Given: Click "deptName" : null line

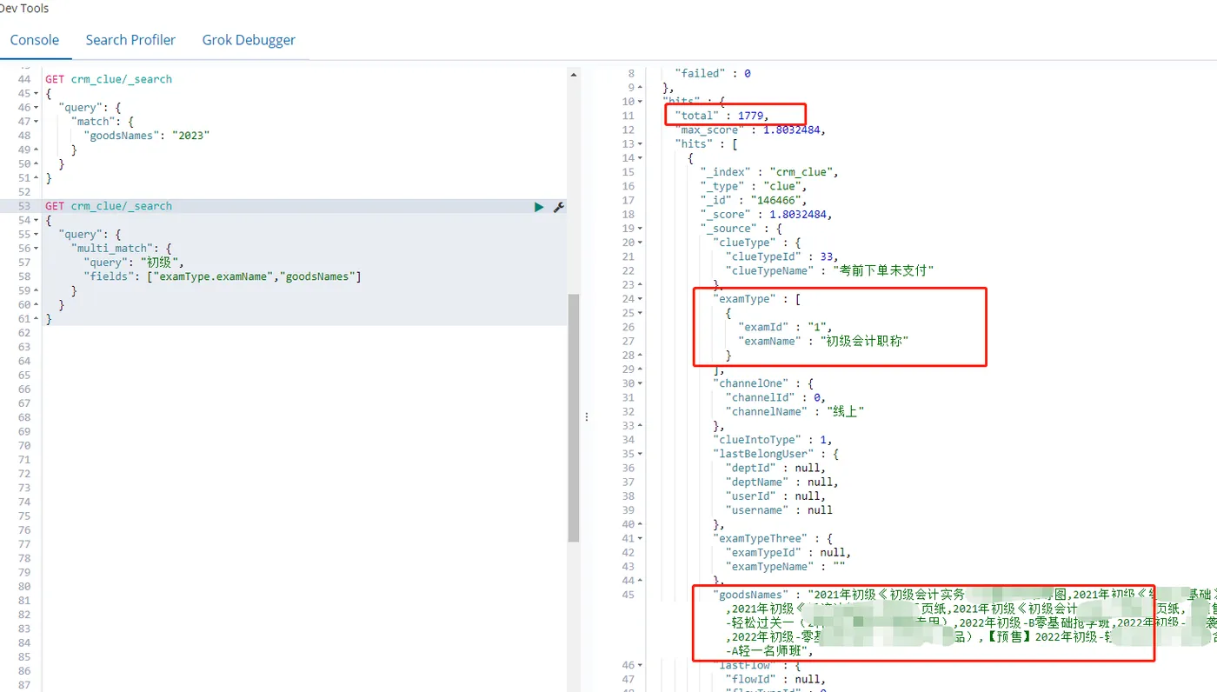Looking at the screenshot, I should coord(781,482).
